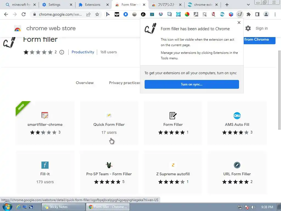Image resolution: width=281 pixels, height=211 pixels.
Task: Open a new browser tab
Action: pyautogui.click(x=227, y=5)
